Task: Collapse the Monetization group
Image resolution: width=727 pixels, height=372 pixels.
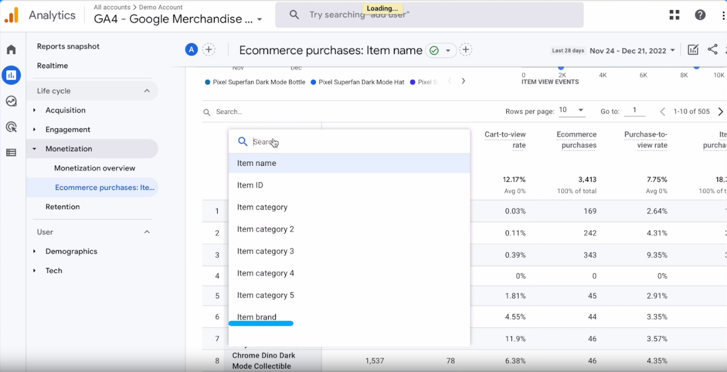Action: click(x=35, y=149)
